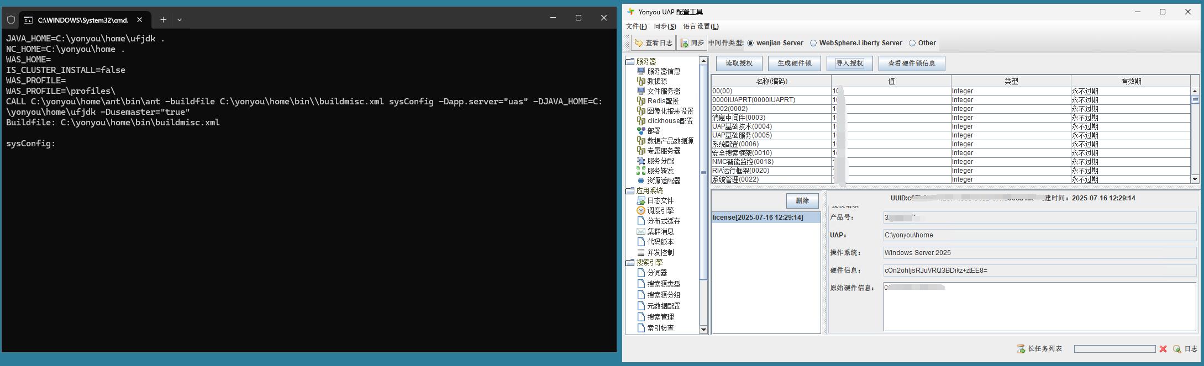Open the 搜索源类型 document icon
Image resolution: width=1204 pixels, height=366 pixels.
[x=641, y=284]
